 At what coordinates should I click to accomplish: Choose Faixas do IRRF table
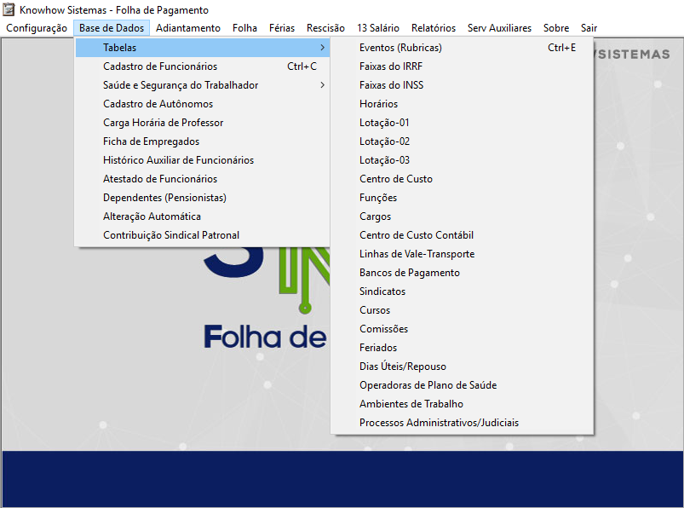pyautogui.click(x=390, y=66)
